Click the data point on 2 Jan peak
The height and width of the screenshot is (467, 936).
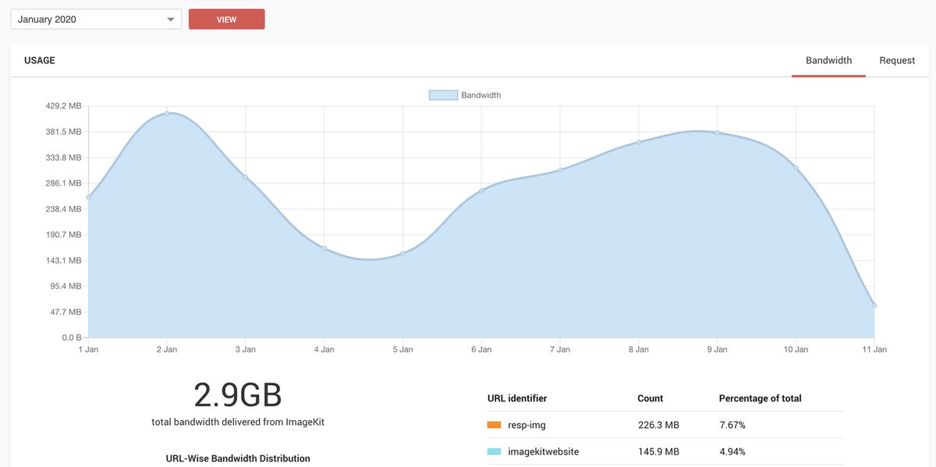click(x=167, y=113)
